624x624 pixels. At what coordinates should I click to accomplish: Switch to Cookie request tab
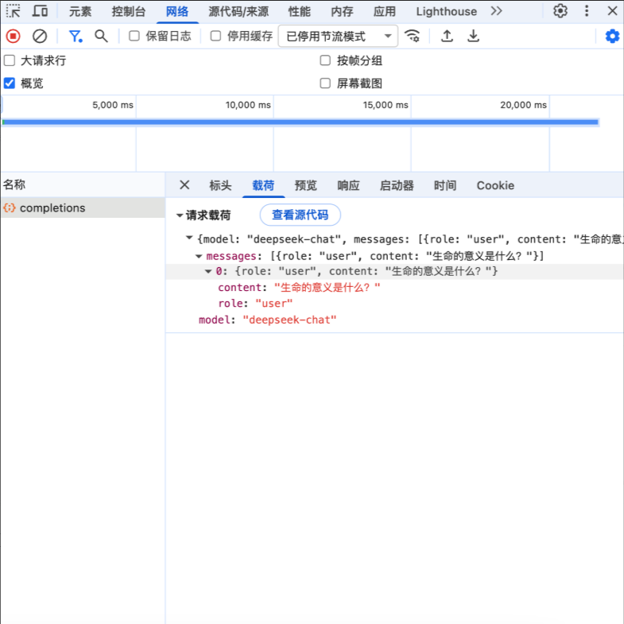[x=495, y=185]
